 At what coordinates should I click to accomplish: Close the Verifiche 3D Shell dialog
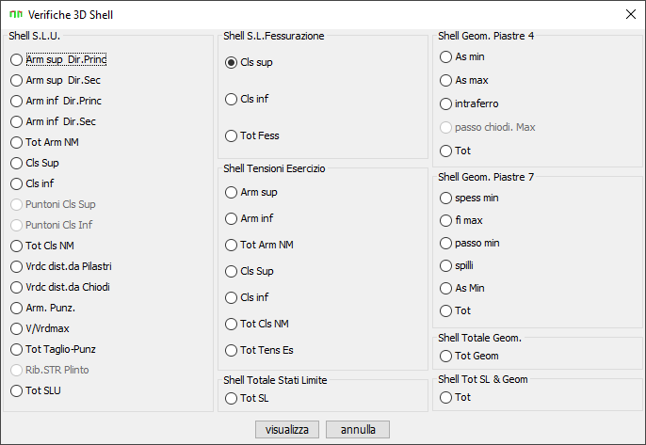tap(630, 14)
